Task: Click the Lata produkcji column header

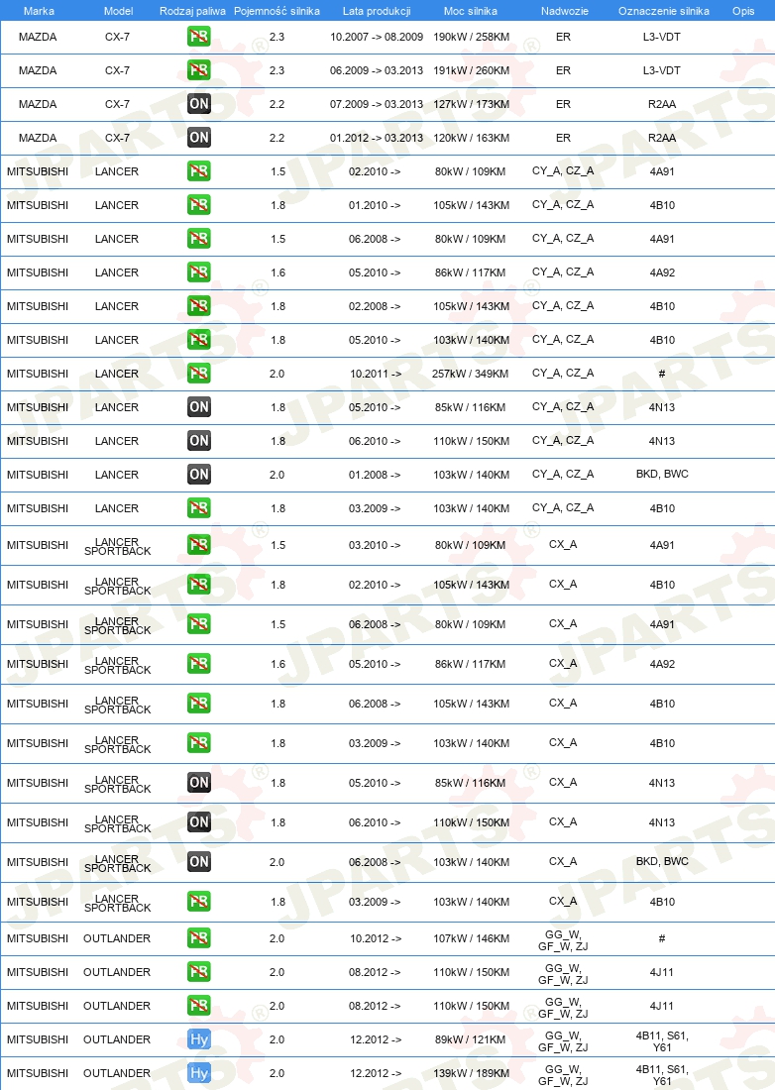Action: (376, 11)
